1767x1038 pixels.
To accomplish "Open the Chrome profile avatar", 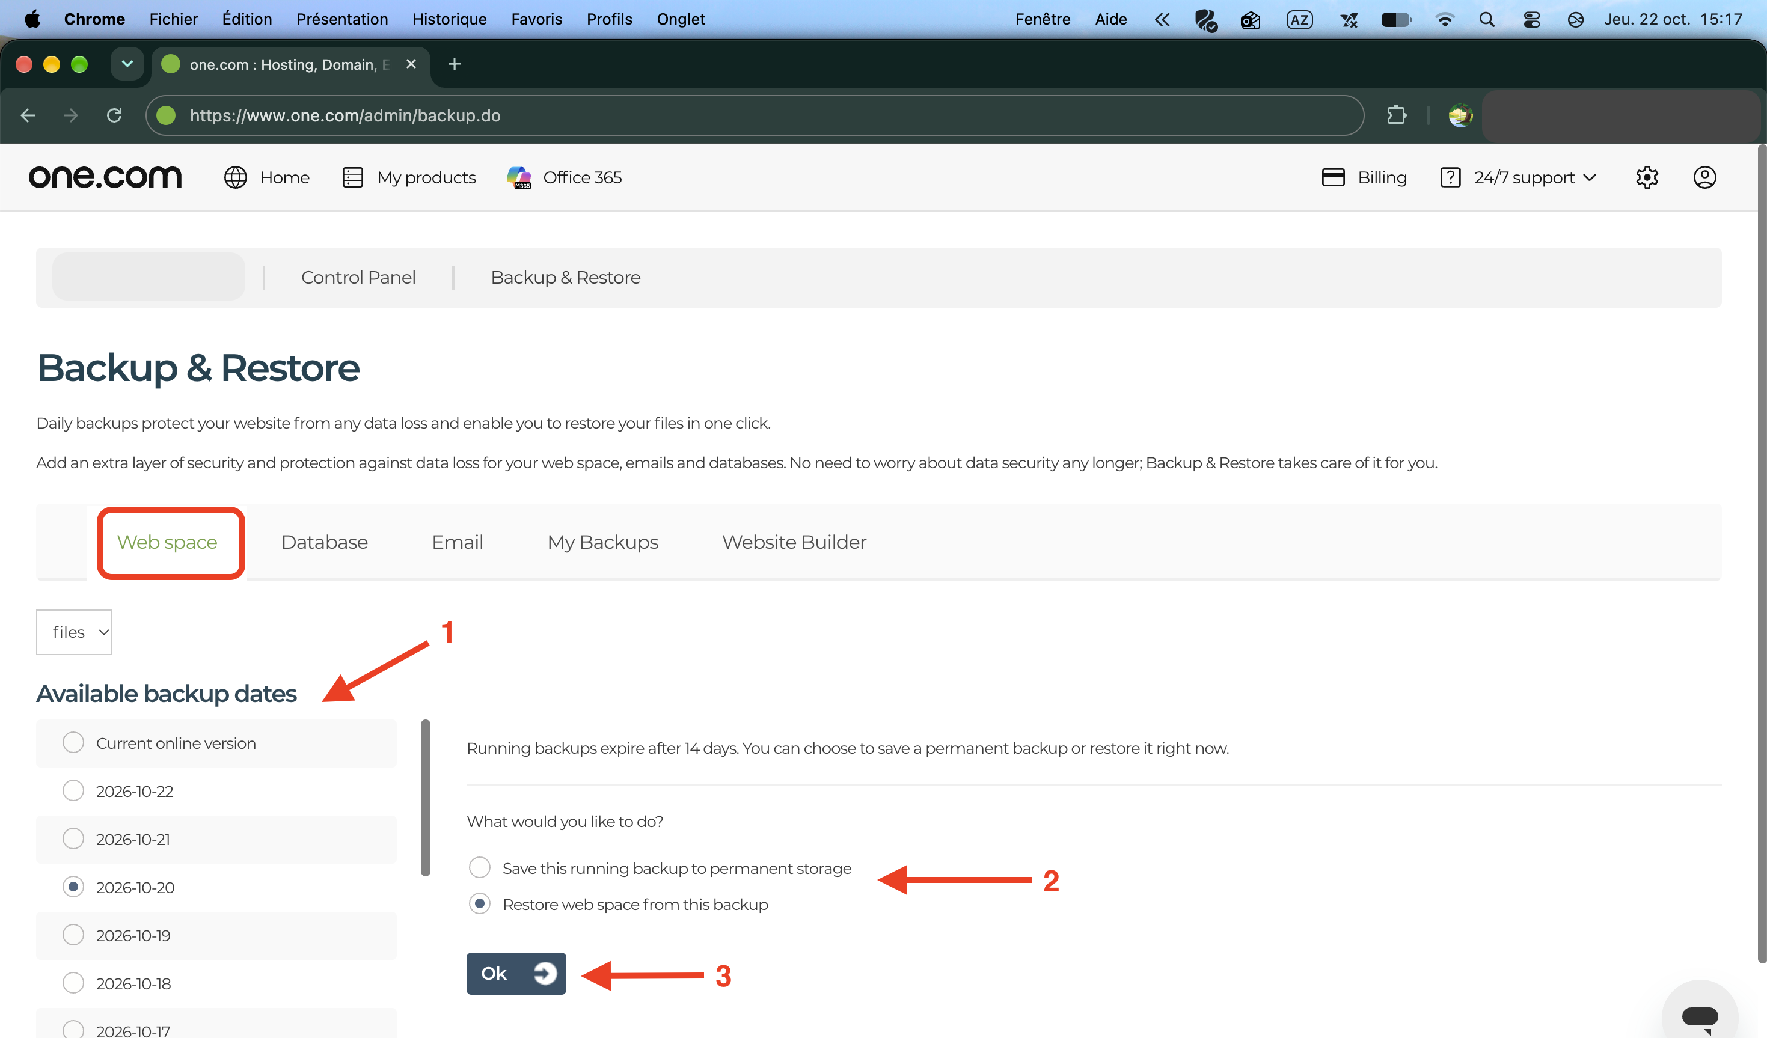I will point(1460,115).
